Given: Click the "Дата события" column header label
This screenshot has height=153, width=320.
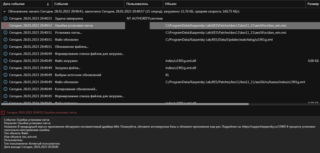Looking at the screenshot, I should (14, 4).
